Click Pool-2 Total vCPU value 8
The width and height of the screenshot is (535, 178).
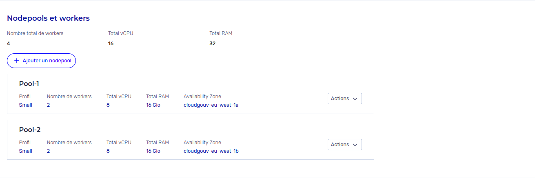108,151
